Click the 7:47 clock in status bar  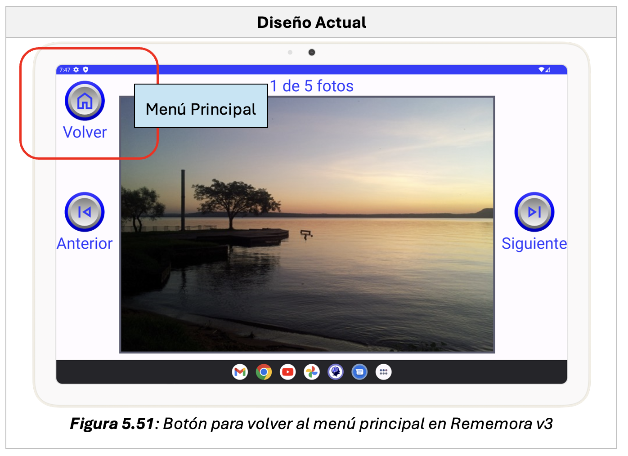(x=65, y=70)
